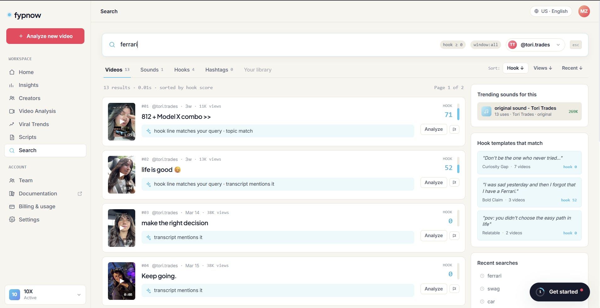Select the 'I was sad yesterday' Ferrari template
This screenshot has width=600, height=308.
point(529,193)
